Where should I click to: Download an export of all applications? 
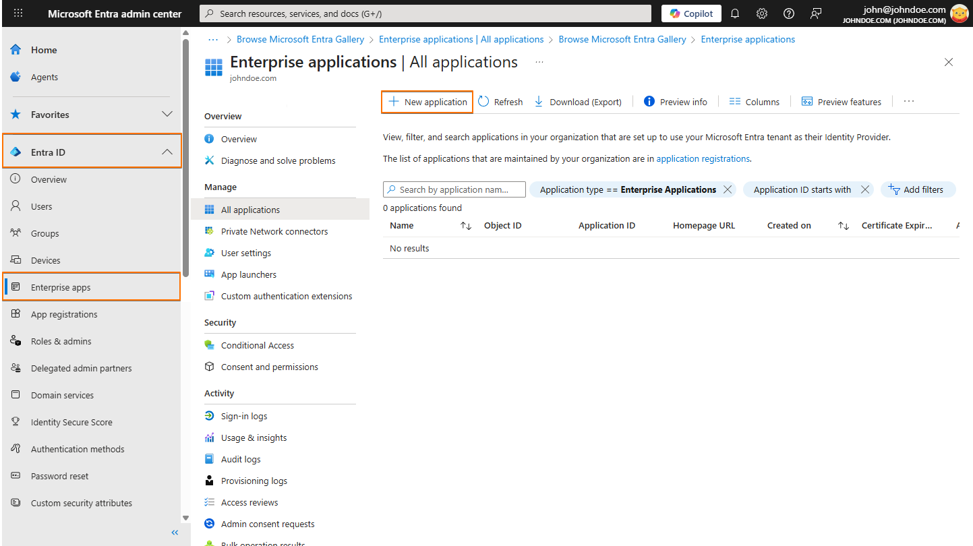(577, 101)
